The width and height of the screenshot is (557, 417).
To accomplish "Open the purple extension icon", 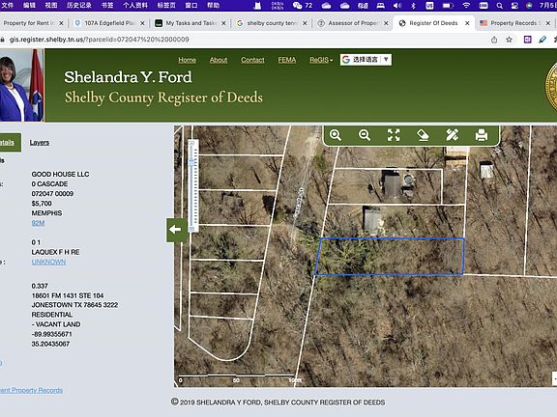I will (528, 40).
